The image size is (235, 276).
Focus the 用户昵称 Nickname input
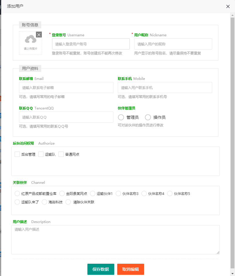click(x=173, y=44)
